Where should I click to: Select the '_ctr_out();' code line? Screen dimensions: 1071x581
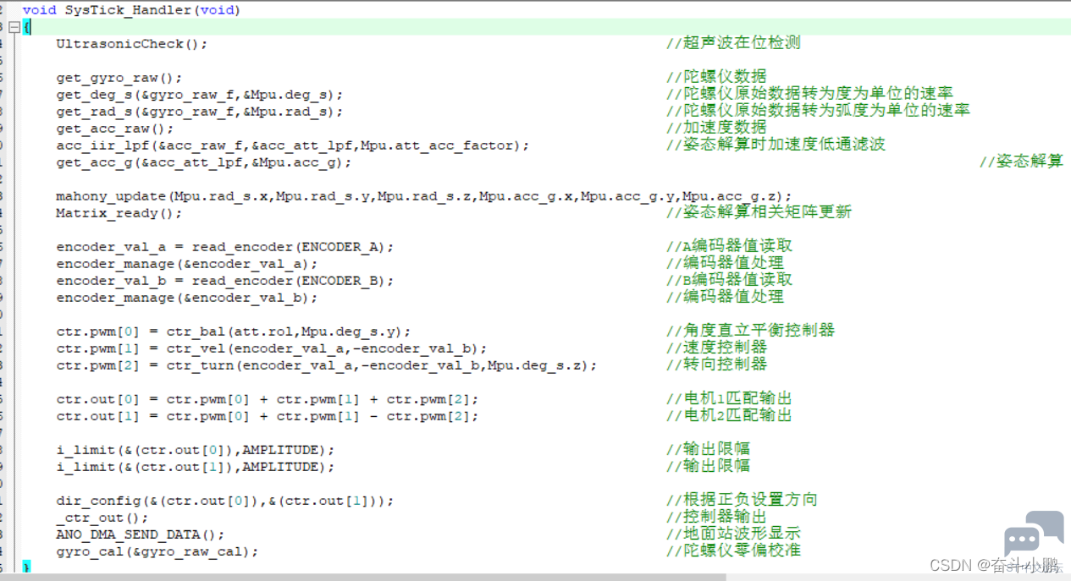click(102, 517)
